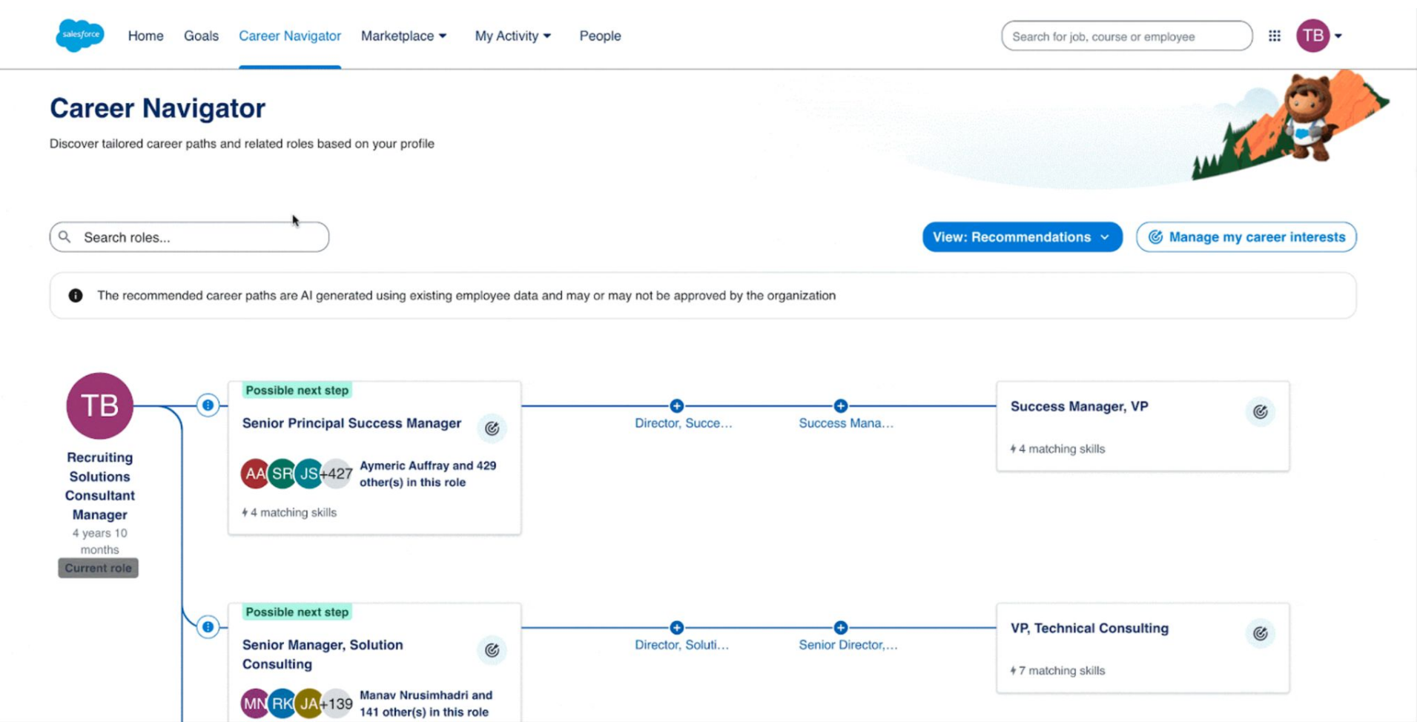Click the +427 others avatar badge
This screenshot has height=722, width=1417.
337,473
